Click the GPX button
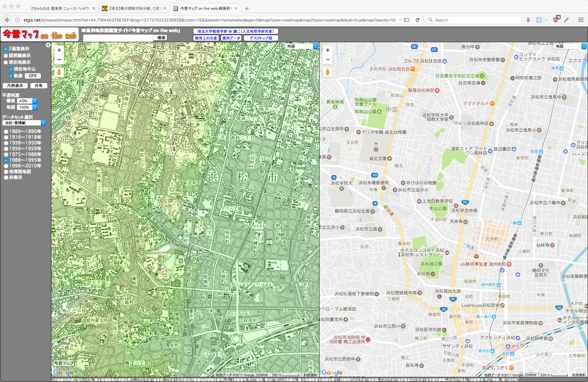This screenshot has width=588, height=382. (33, 76)
